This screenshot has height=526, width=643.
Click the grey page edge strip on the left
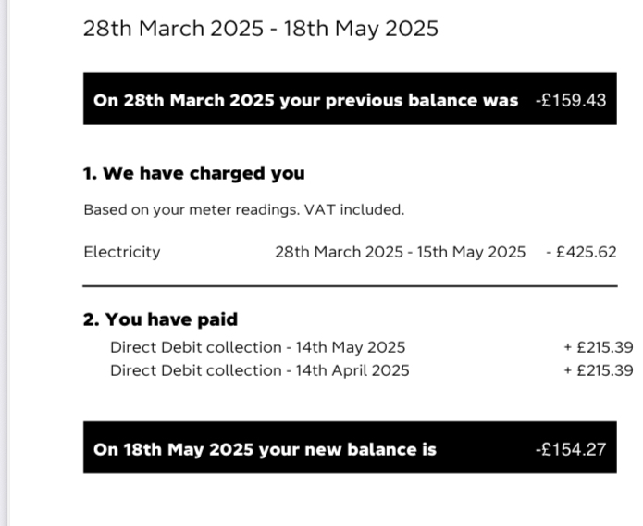point(4,263)
